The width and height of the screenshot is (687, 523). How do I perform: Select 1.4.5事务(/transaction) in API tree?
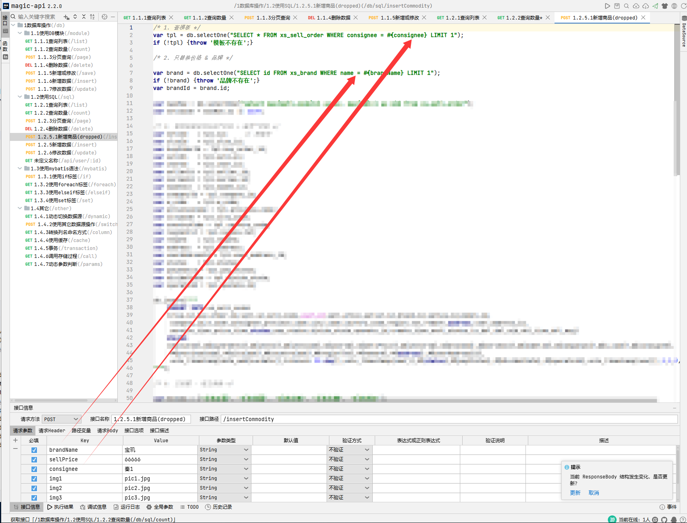(x=64, y=248)
